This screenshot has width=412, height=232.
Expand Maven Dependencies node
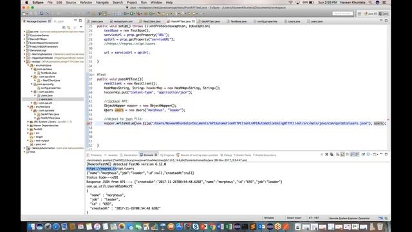(28, 126)
